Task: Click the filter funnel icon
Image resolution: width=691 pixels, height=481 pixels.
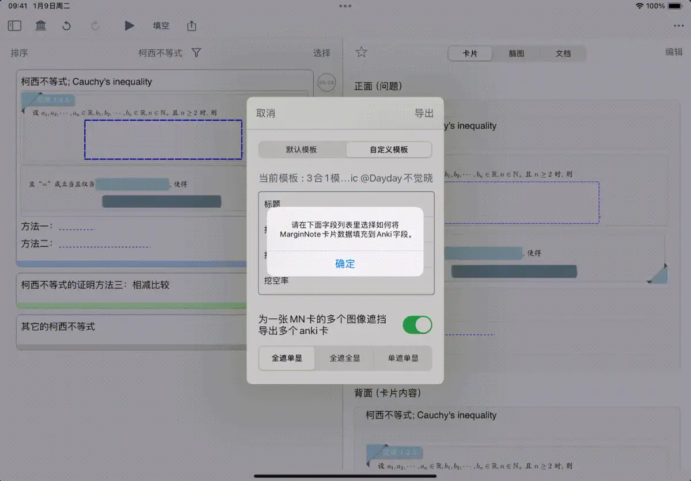Action: click(196, 53)
